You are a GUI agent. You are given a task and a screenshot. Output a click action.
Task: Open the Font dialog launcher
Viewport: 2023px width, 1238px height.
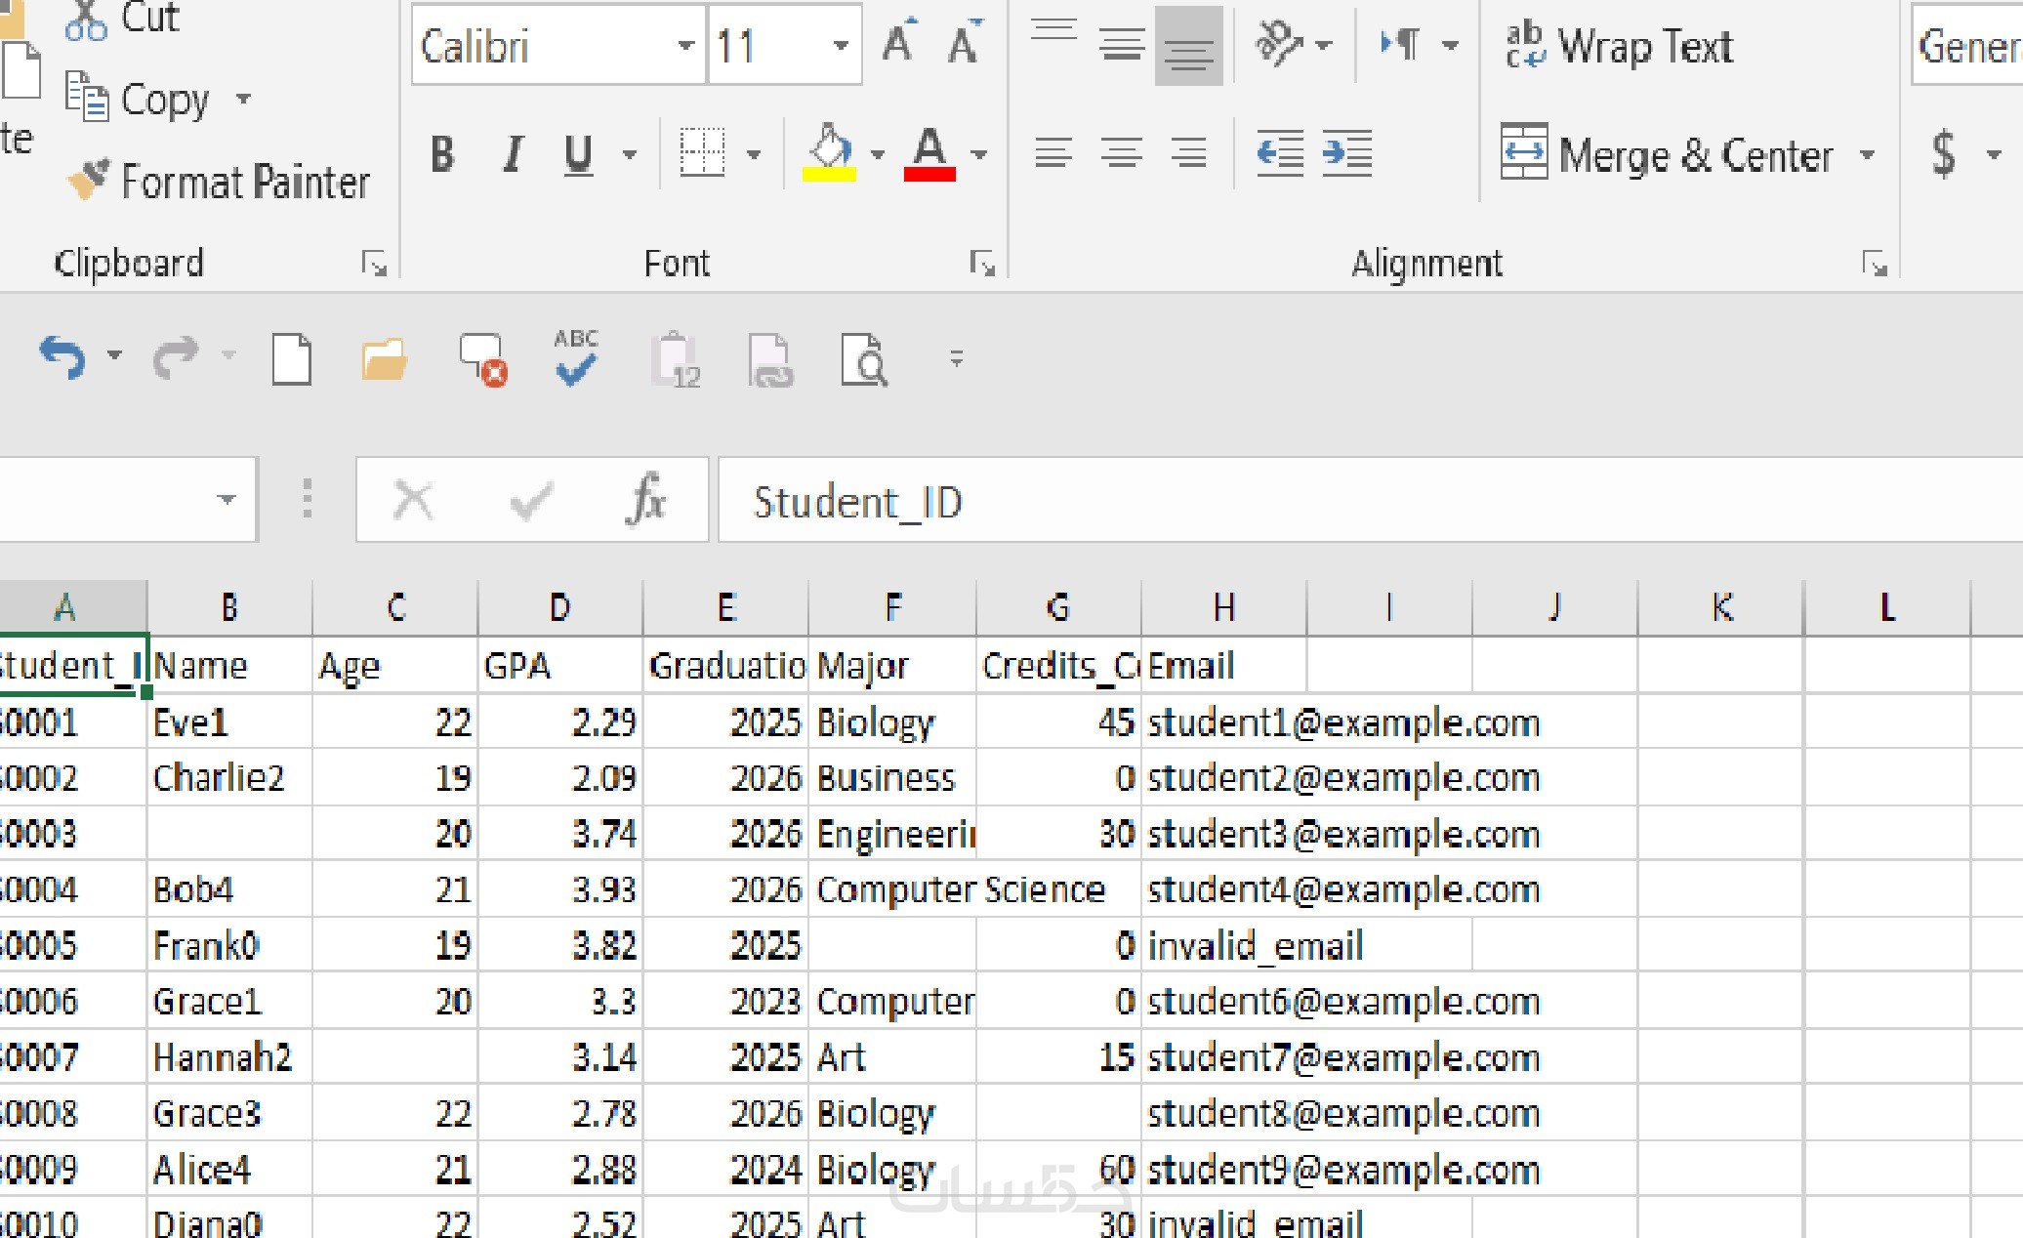981,264
